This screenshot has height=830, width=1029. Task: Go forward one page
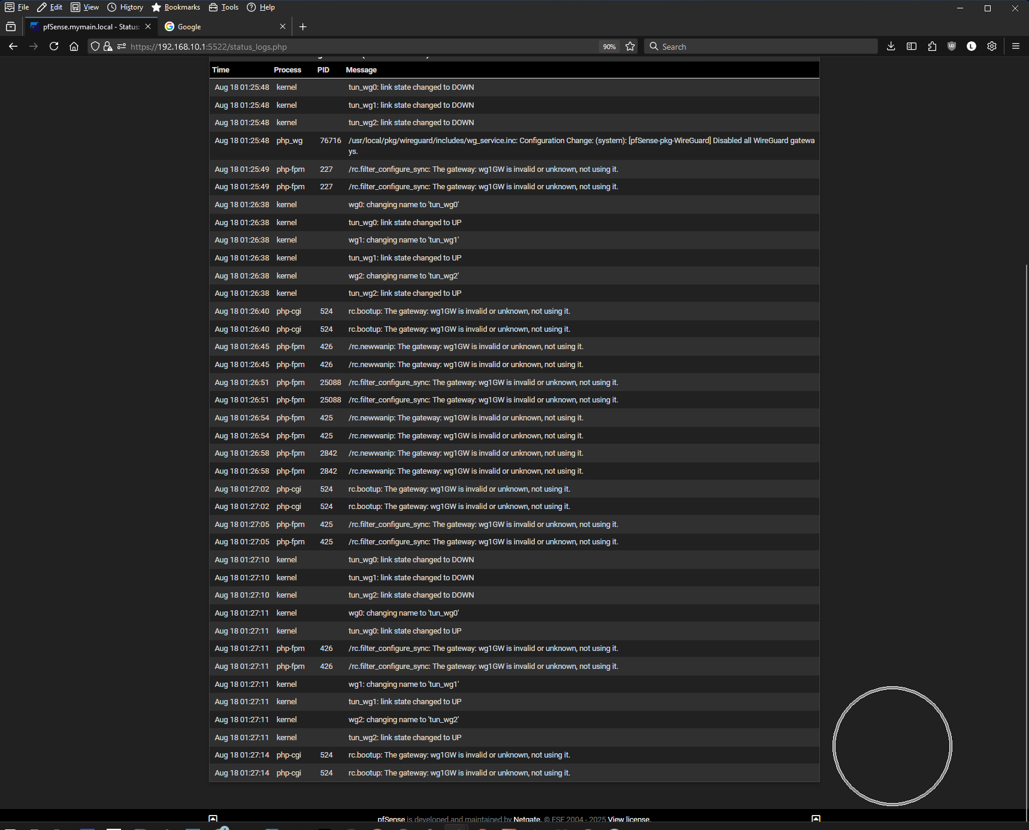(x=34, y=47)
